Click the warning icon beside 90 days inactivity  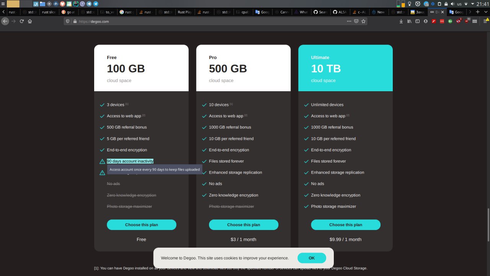click(x=102, y=161)
